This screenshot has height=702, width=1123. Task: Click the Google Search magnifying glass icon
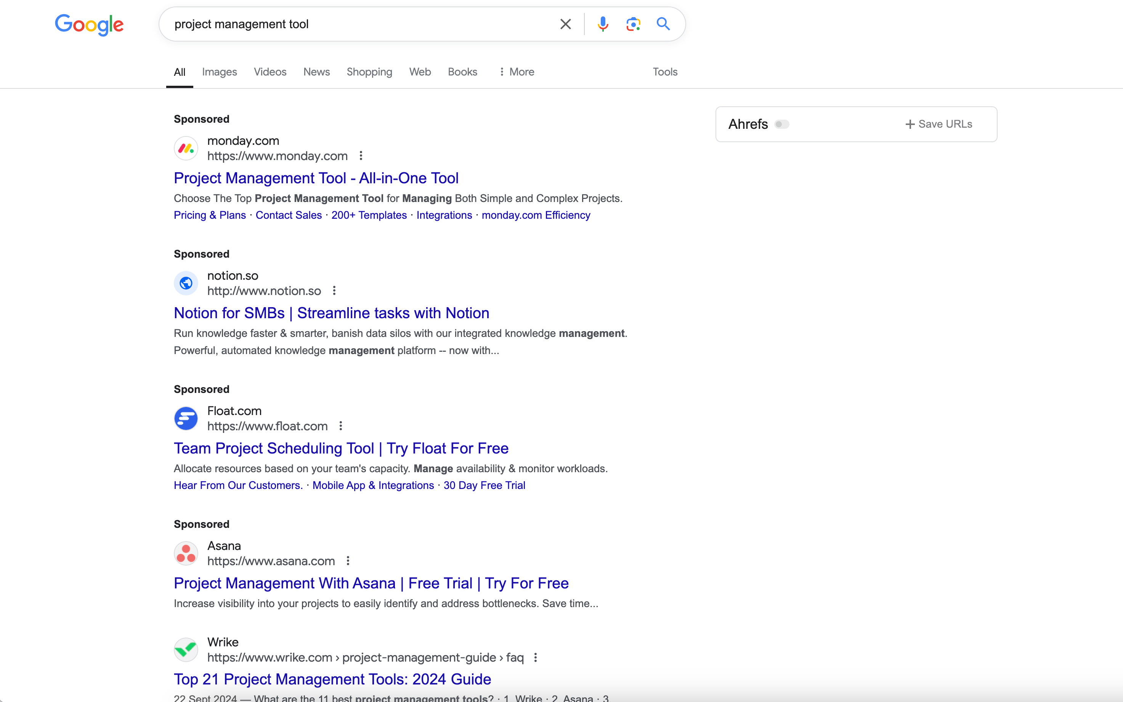(664, 24)
